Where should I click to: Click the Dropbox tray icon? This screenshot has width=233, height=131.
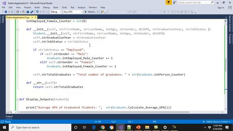click(x=209, y=127)
